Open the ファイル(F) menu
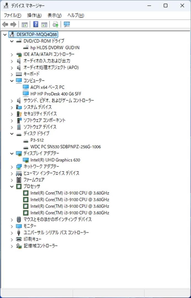191x298 pixels. tap(12, 15)
